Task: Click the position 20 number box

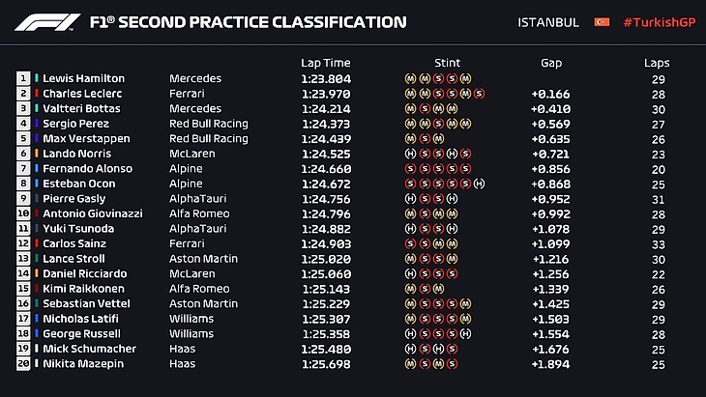Action: [23, 364]
